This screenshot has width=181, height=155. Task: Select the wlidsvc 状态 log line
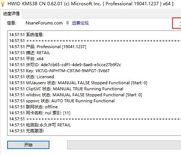pyautogui.click(x=75, y=95)
